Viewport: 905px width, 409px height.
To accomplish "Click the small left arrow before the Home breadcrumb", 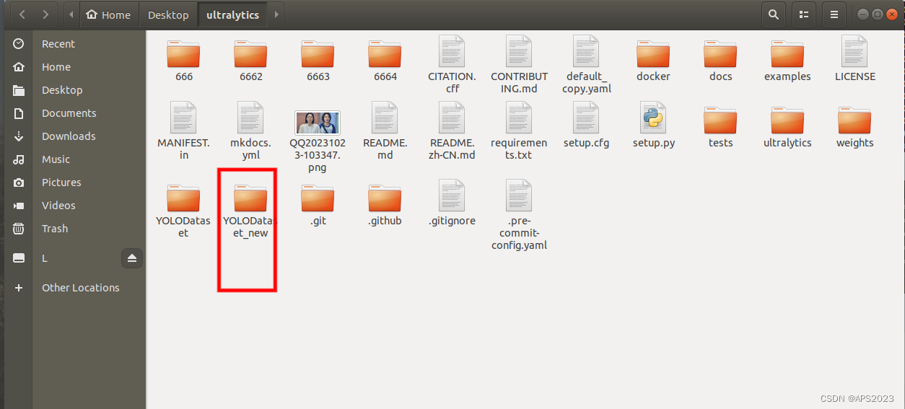I will click(x=71, y=14).
